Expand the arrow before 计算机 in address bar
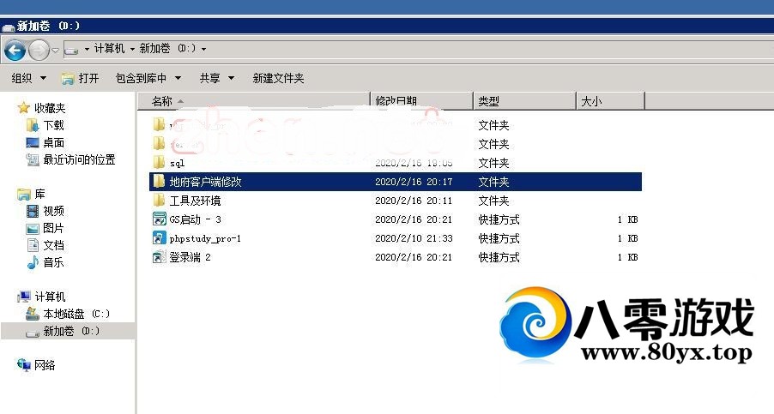Screen dimensions: 774x414 [87, 49]
